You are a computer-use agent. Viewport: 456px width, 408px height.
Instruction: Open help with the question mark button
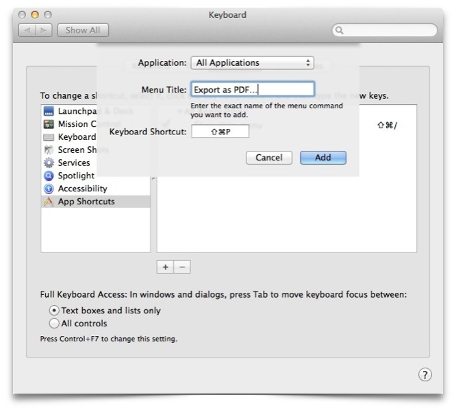(425, 374)
